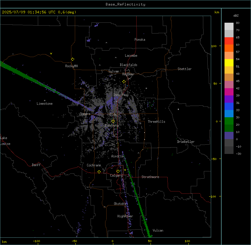Click the Limestone label
This screenshot has height=245, width=251.
click(45, 104)
